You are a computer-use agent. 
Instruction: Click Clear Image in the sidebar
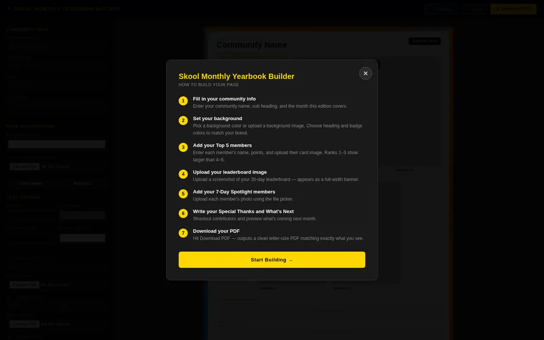[x=31, y=183]
